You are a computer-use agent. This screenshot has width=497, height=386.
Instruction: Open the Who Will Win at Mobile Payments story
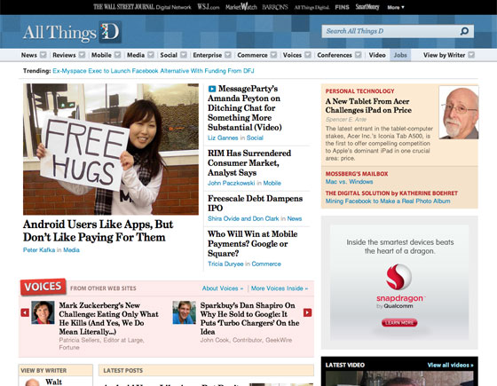coord(253,244)
